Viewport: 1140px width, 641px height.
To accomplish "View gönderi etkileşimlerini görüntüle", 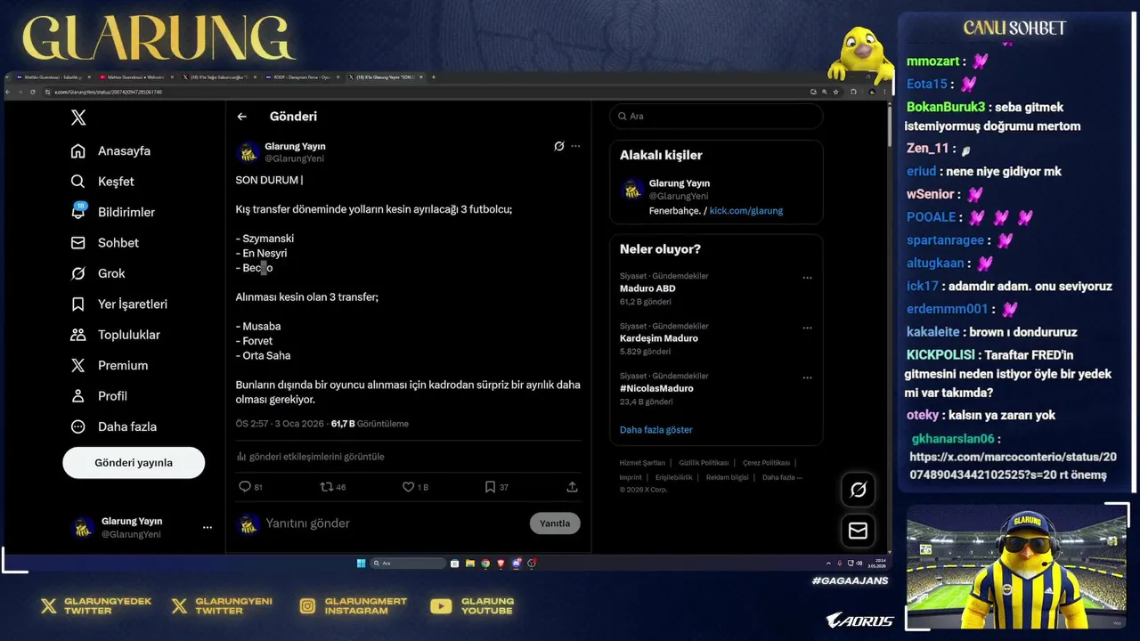I will coord(310,457).
